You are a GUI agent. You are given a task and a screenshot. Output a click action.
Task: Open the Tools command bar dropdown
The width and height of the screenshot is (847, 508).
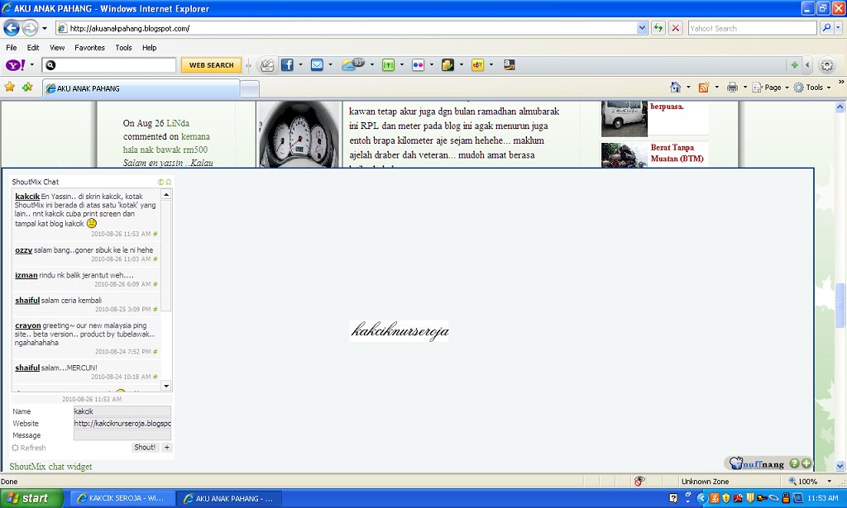(812, 88)
